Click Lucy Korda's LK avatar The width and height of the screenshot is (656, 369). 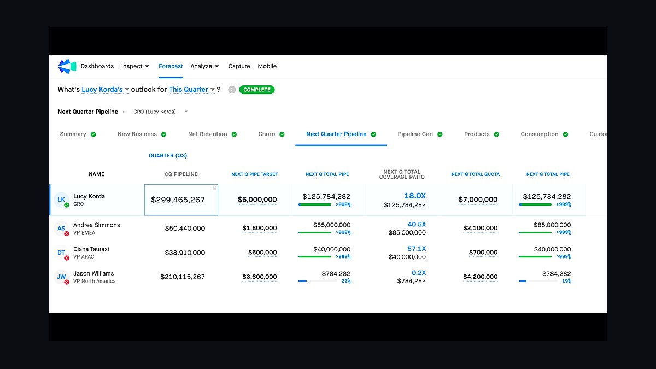61,200
